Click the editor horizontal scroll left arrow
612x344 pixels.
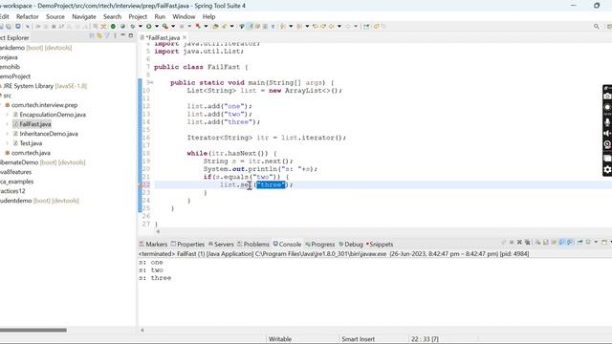158,231
